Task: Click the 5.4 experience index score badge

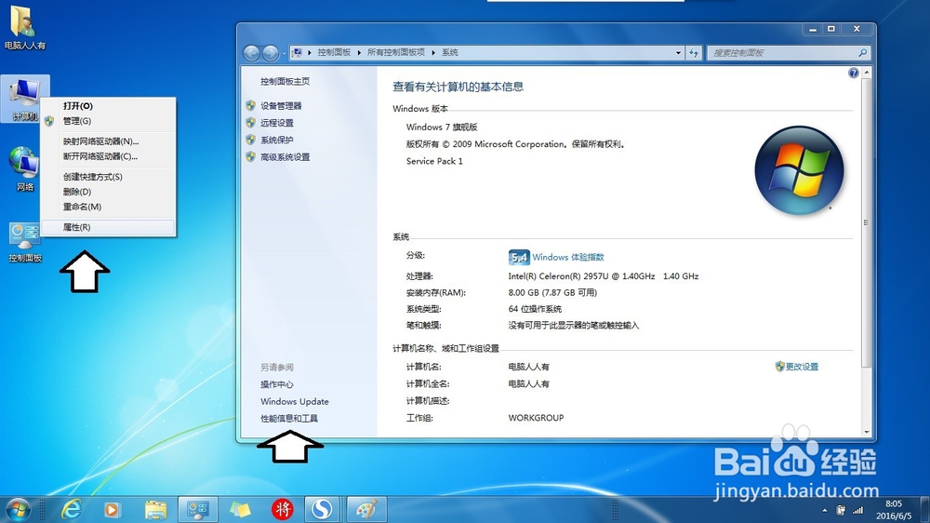Action: pos(518,257)
